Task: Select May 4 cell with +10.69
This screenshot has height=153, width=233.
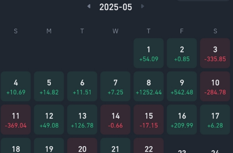Action: 16,87
